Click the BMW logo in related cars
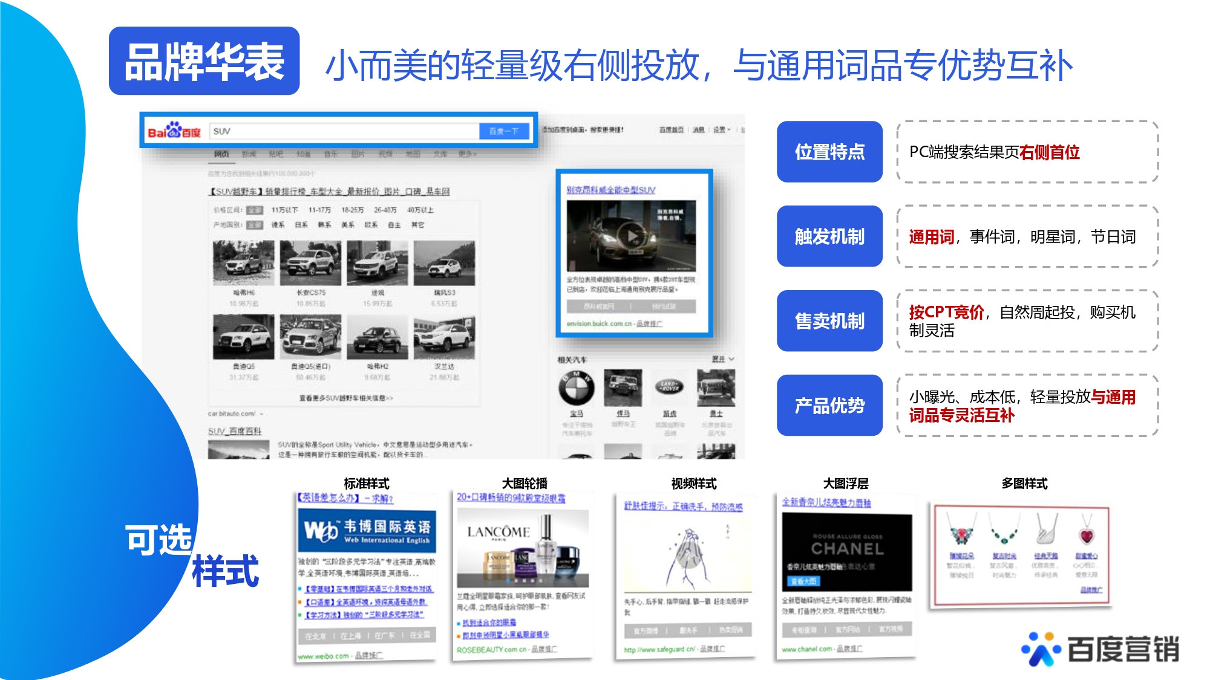 coord(576,388)
